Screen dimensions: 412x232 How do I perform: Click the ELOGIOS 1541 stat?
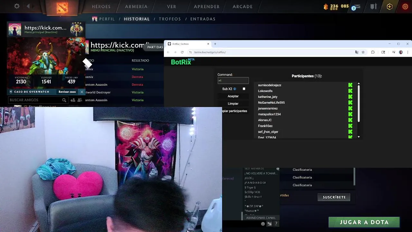coord(46,80)
